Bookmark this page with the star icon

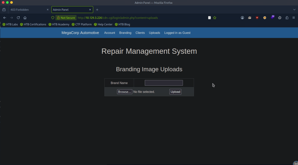pyautogui.click(x=215, y=18)
